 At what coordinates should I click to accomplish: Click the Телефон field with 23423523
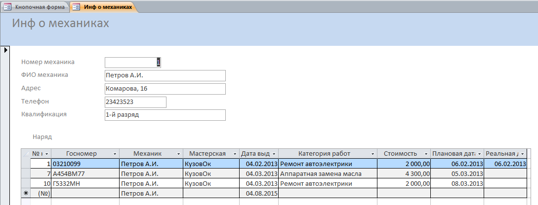coord(135,102)
